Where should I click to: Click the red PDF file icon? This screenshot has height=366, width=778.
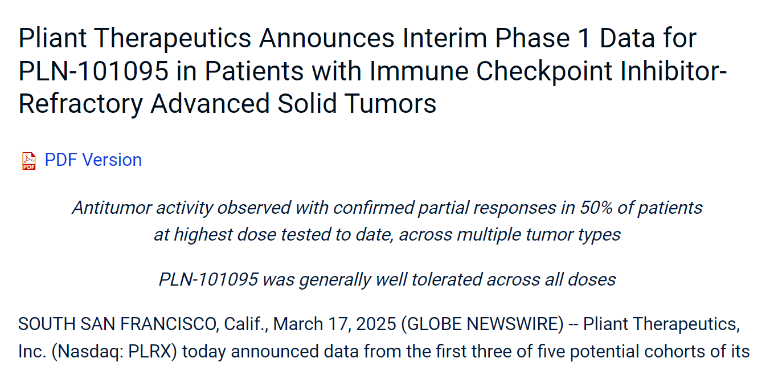(28, 161)
